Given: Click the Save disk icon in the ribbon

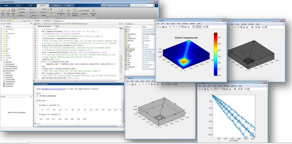Looking at the screenshot, I should pyautogui.click(x=13, y=10).
